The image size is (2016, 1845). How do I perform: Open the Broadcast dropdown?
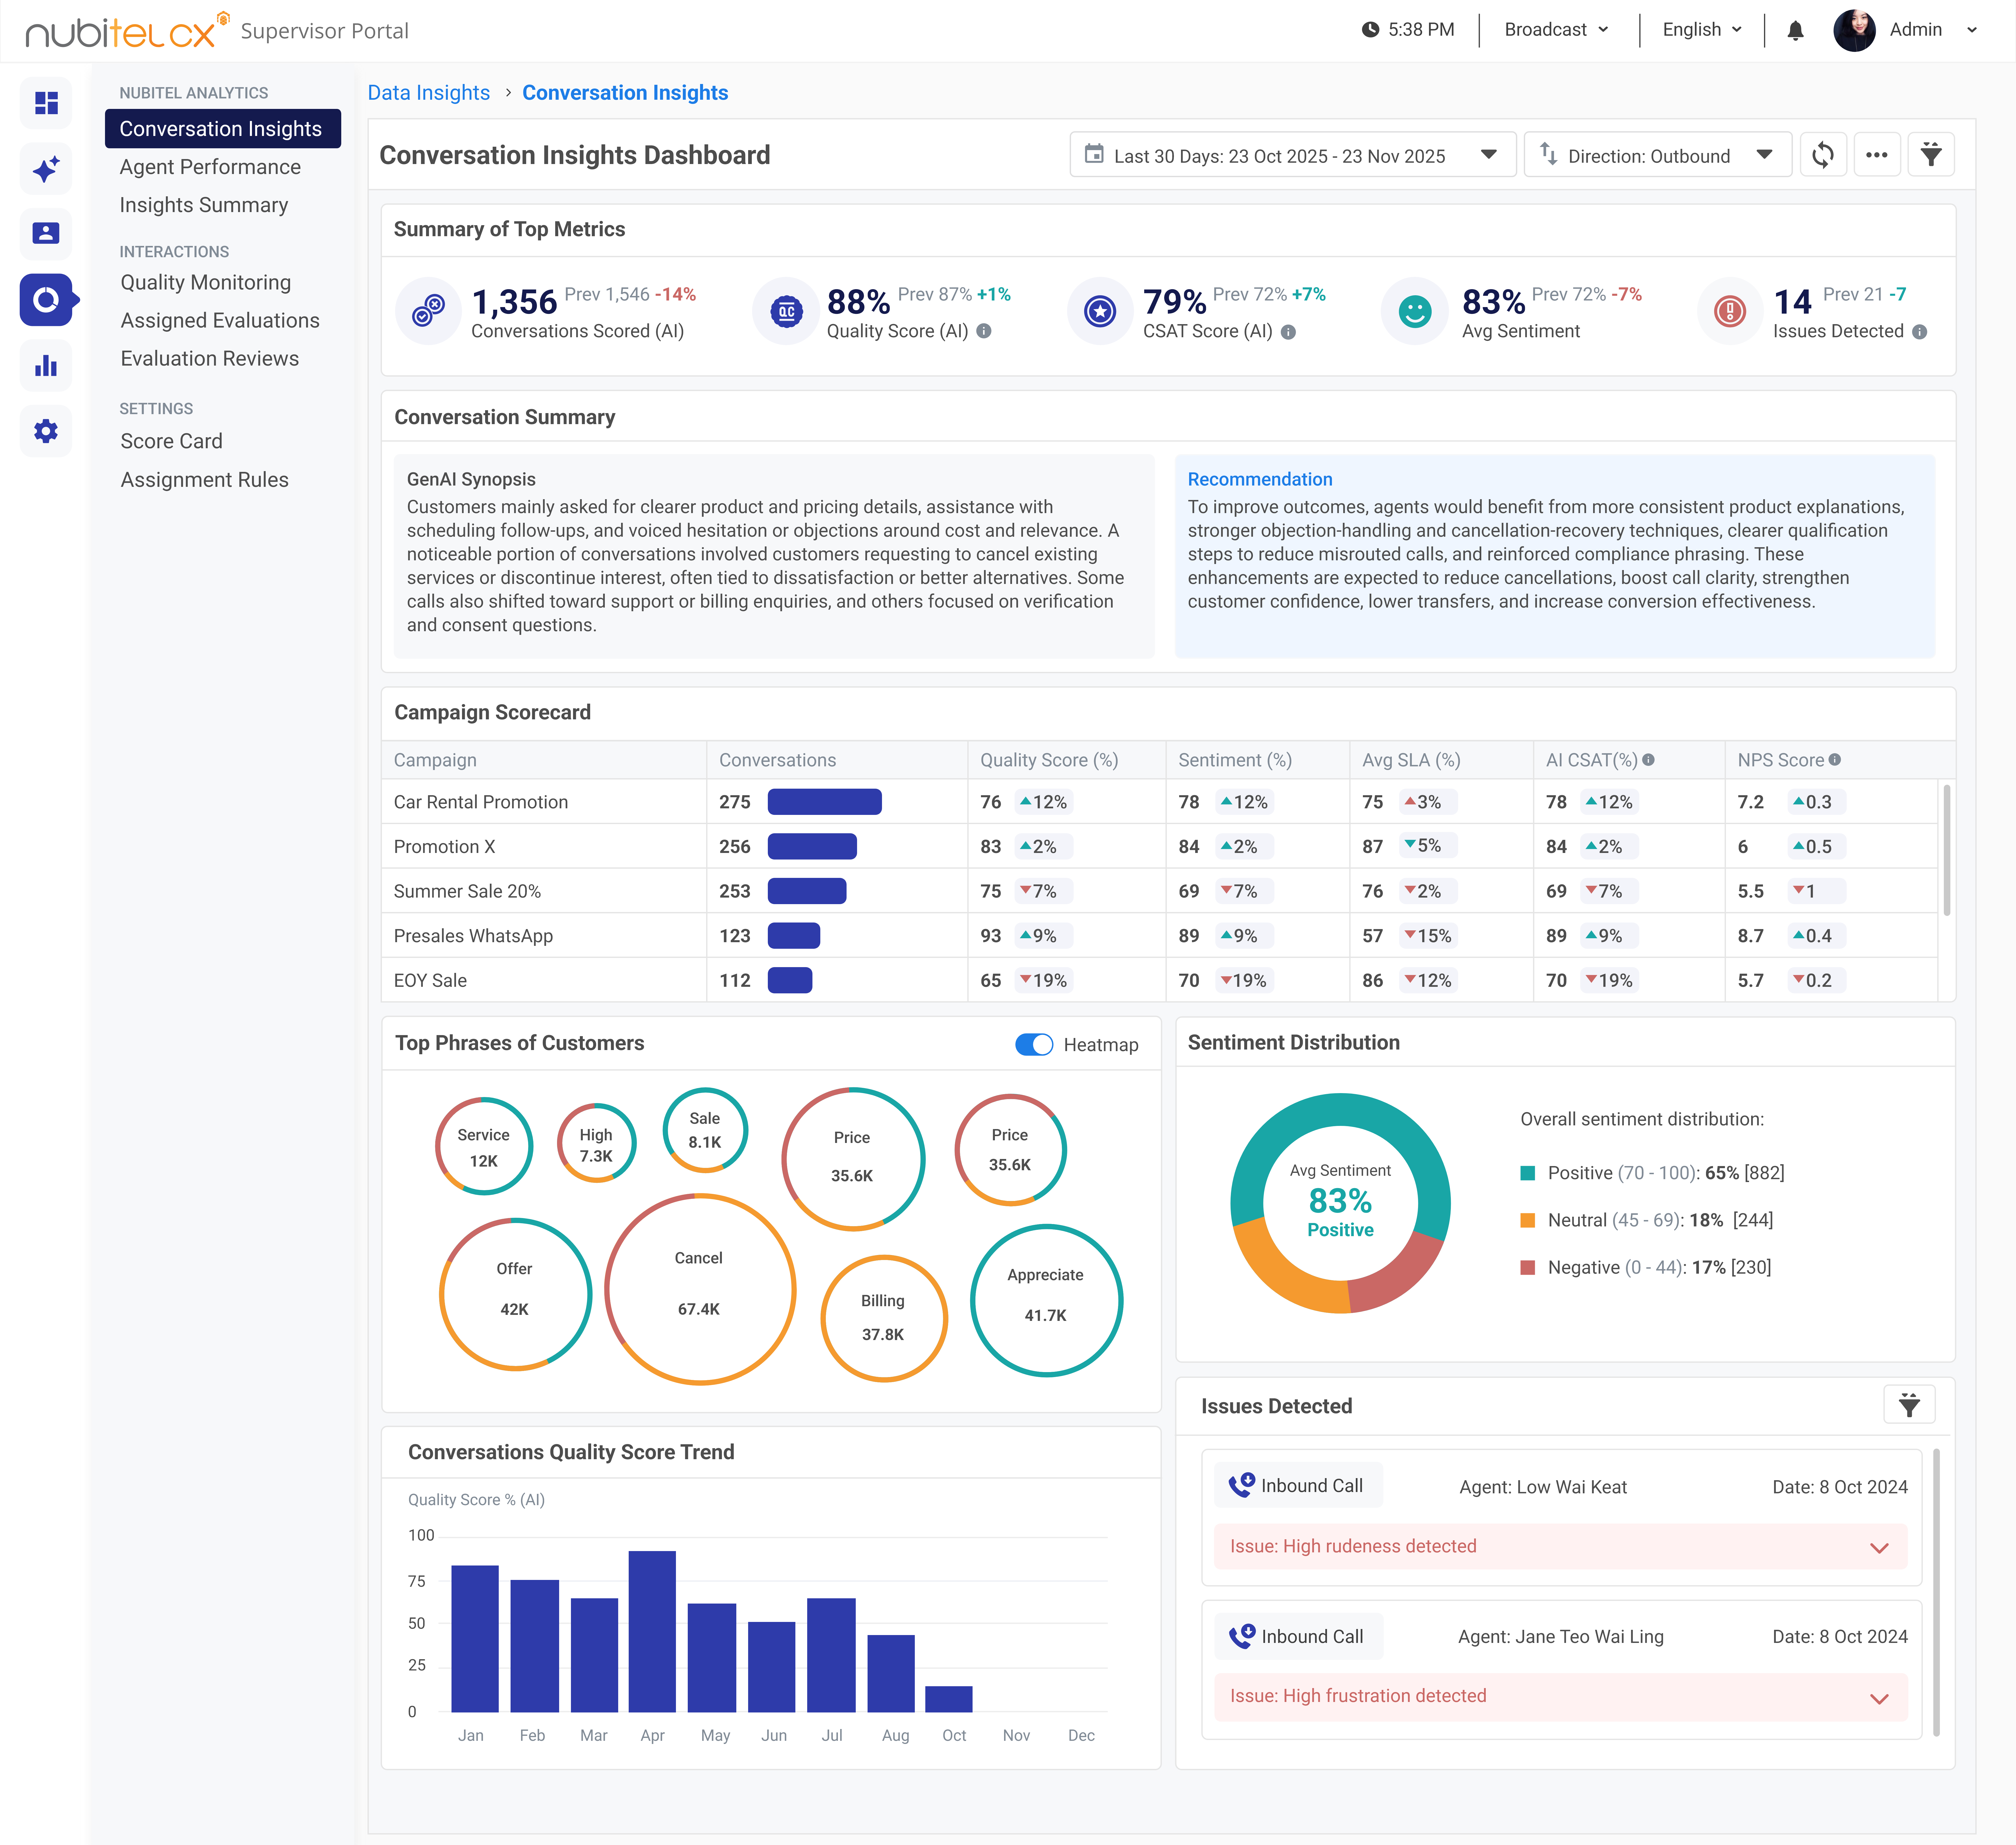coord(1557,30)
